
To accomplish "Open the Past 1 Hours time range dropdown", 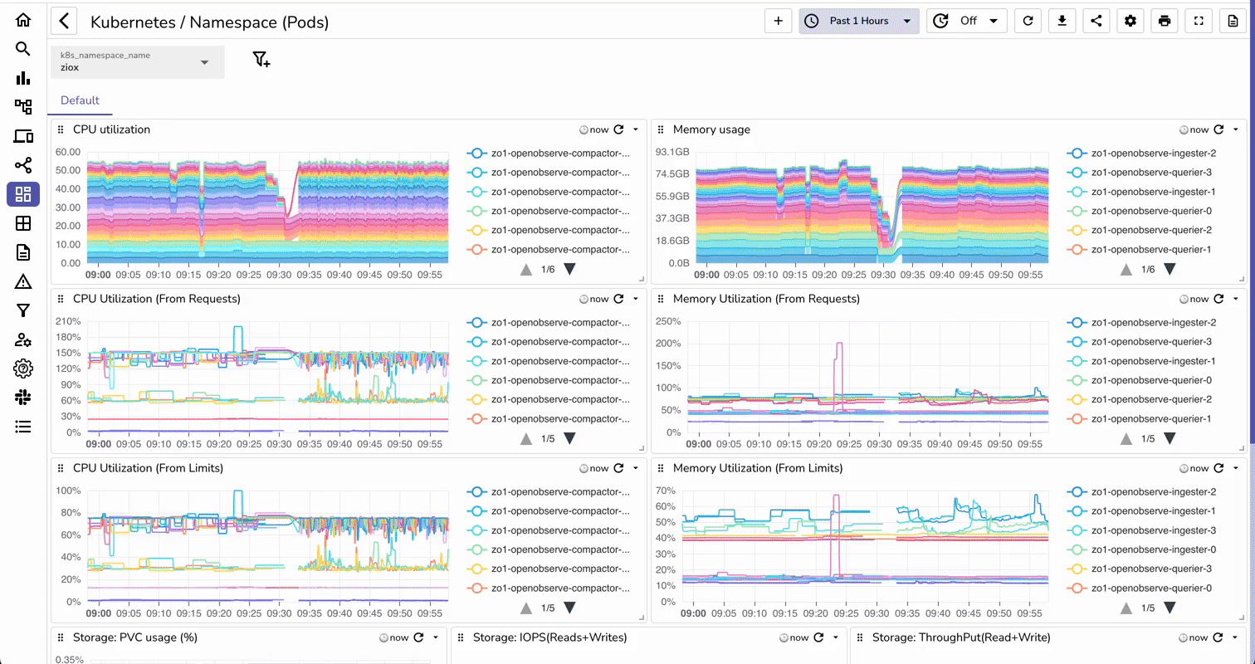I will (x=859, y=21).
